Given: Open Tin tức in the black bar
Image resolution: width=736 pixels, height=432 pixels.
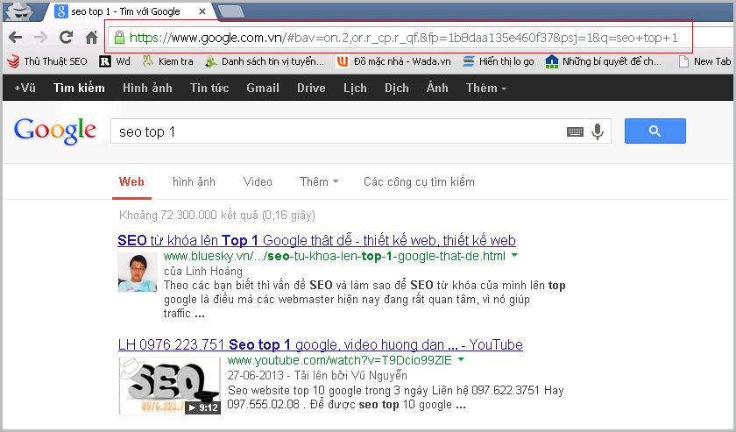Looking at the screenshot, I should (209, 88).
